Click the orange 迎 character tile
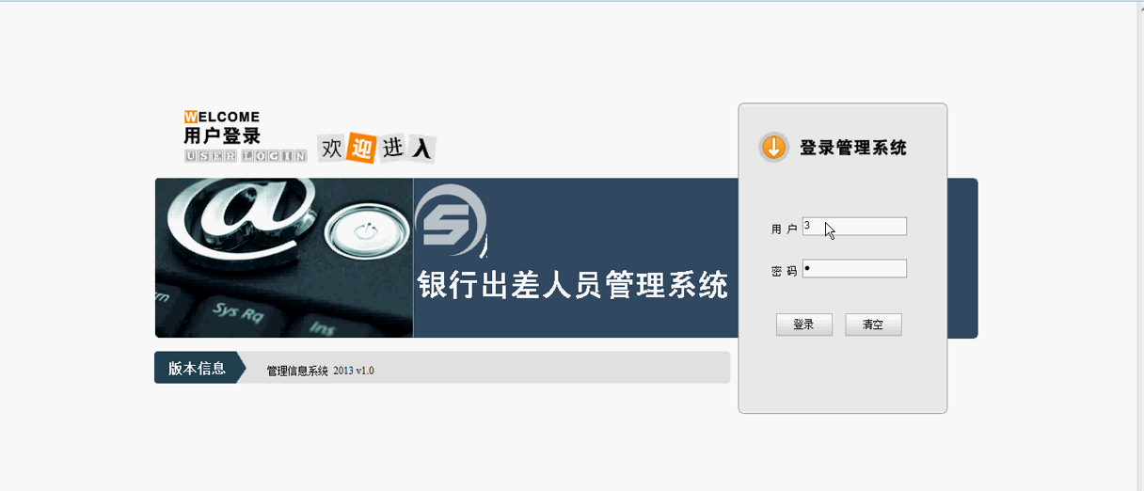The width and height of the screenshot is (1144, 491). (x=362, y=149)
